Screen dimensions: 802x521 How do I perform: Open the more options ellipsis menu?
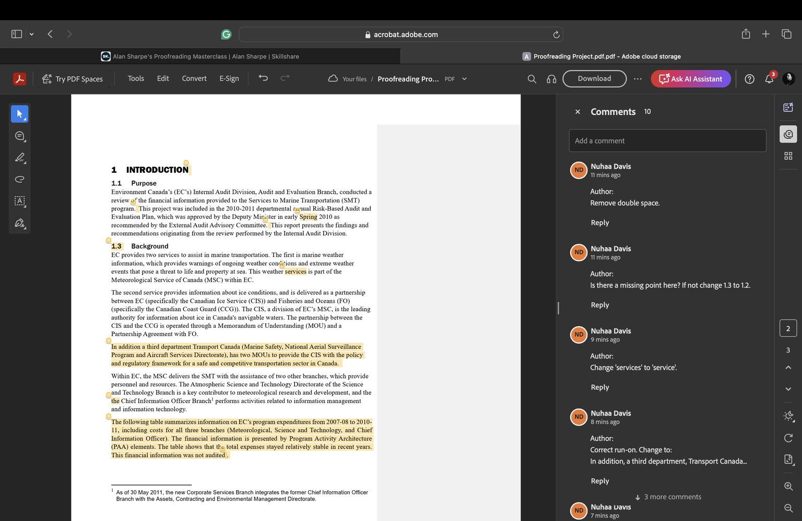[638, 79]
